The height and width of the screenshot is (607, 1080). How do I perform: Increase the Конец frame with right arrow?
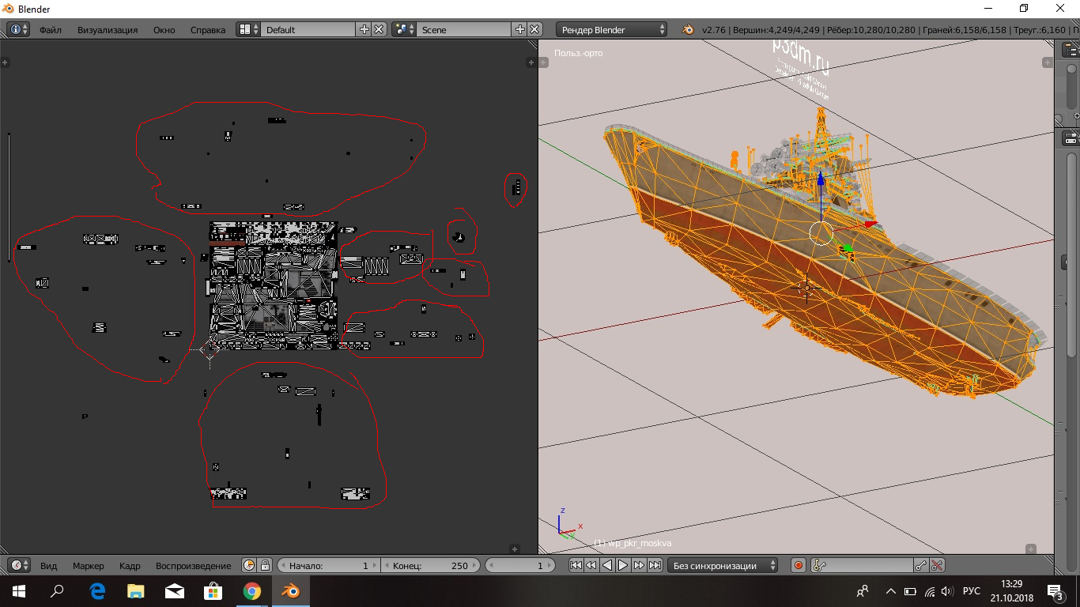475,565
